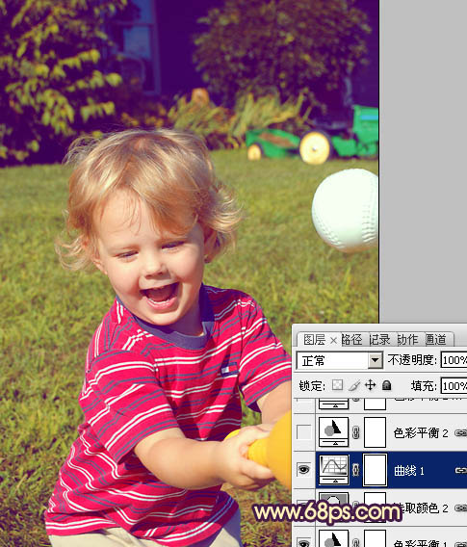Switch to the 路径 tab
467x547 pixels.
coord(351,339)
